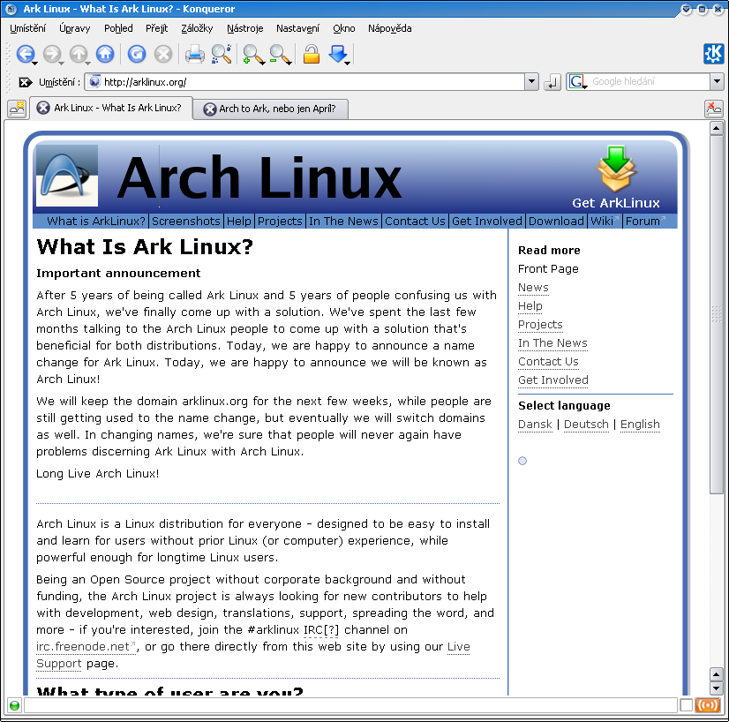Screen dimensions: 729x722
Task: Expand the location URL history dropdown
Action: [x=532, y=82]
